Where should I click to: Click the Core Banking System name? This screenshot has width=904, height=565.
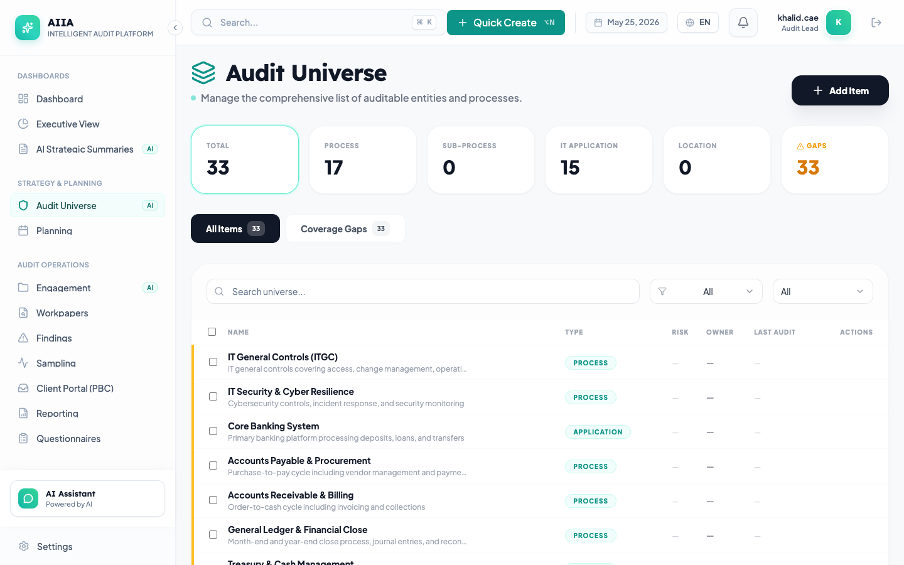273,426
